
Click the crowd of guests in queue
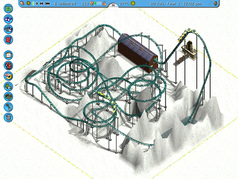point(182,59)
